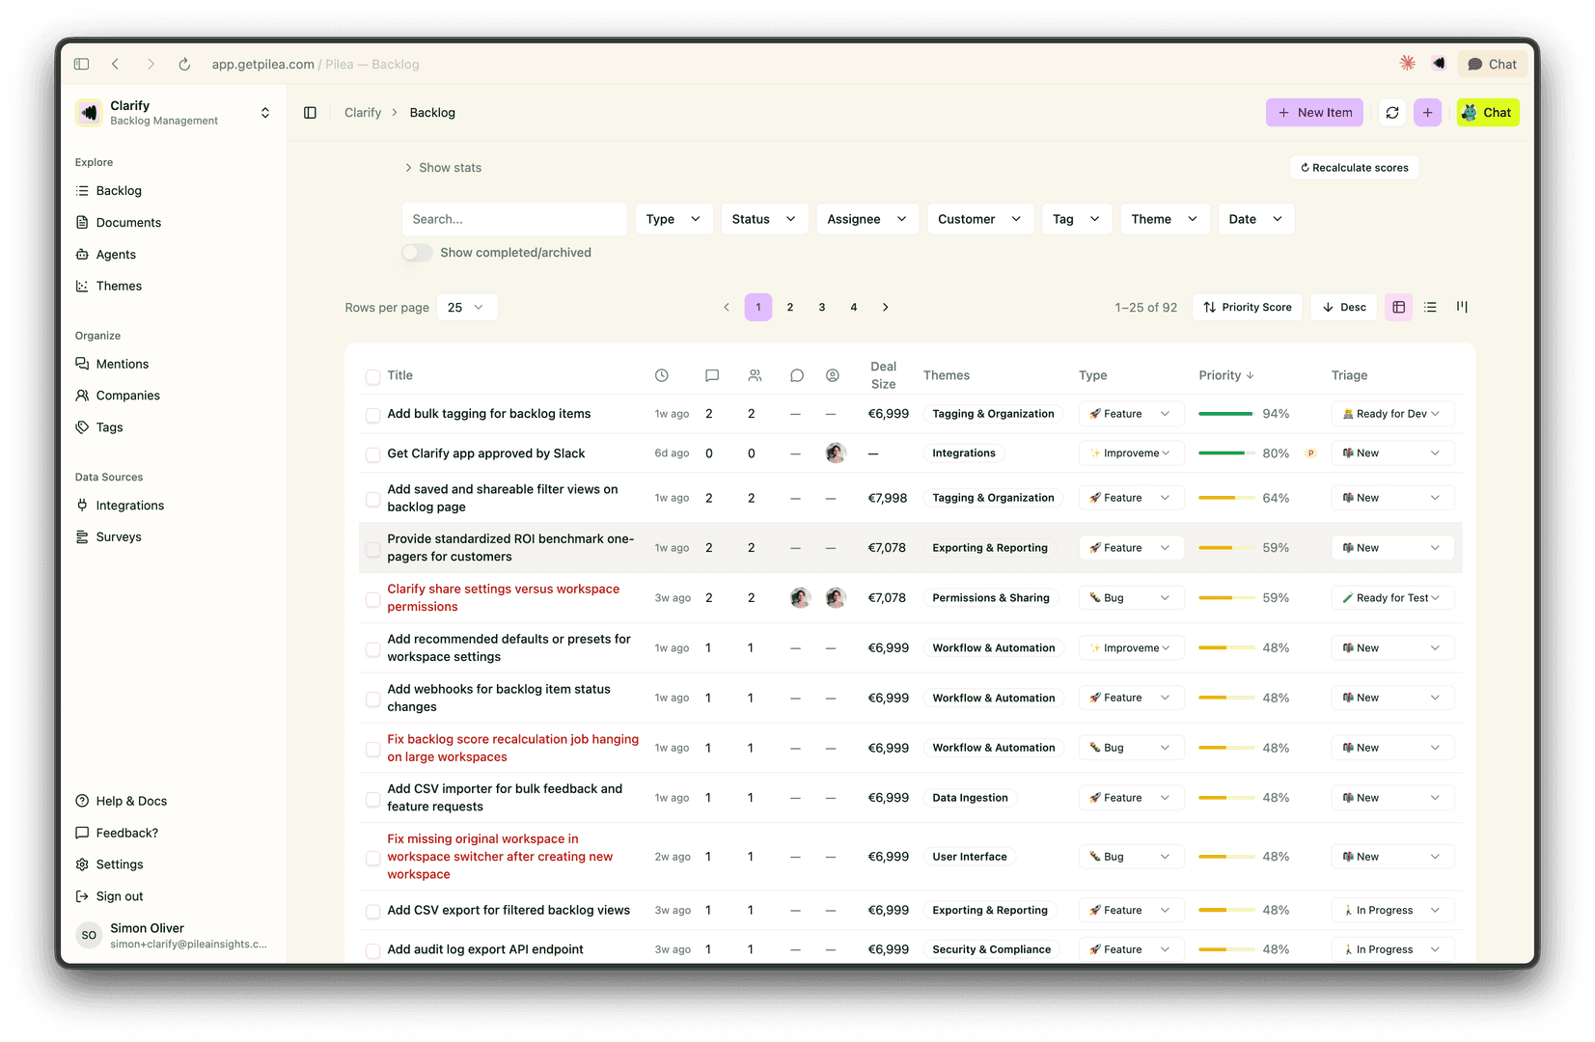1595x1042 pixels.
Task: Check box for CSV importer row
Action: click(x=373, y=799)
